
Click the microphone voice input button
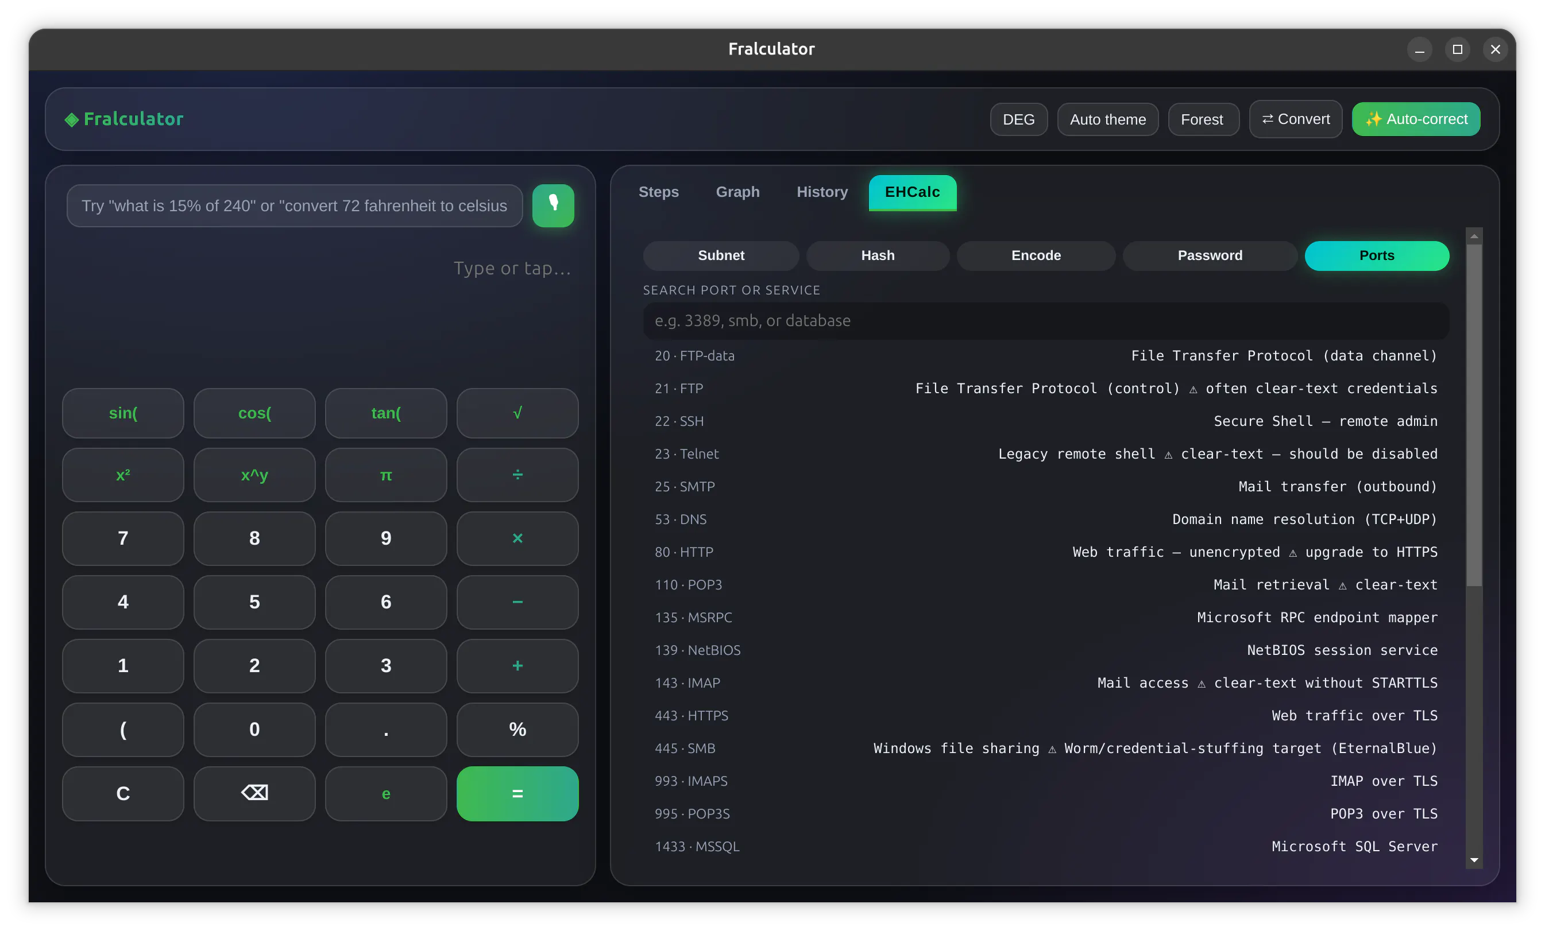[x=553, y=205]
